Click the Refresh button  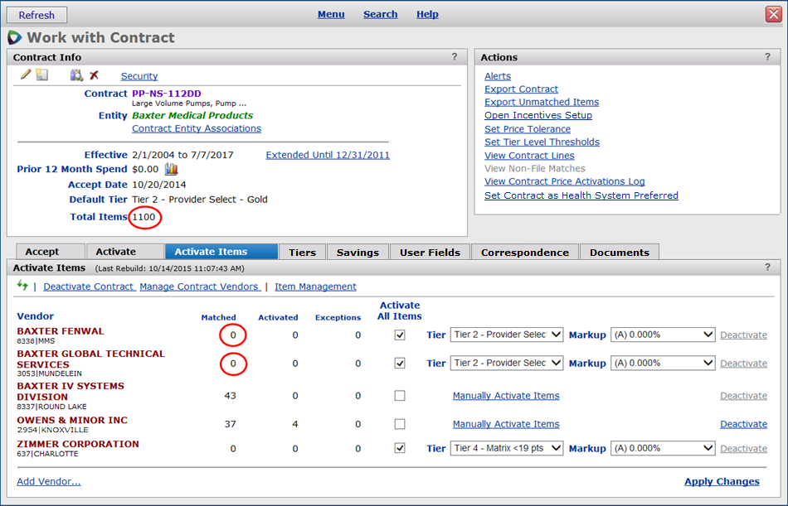[x=36, y=15]
